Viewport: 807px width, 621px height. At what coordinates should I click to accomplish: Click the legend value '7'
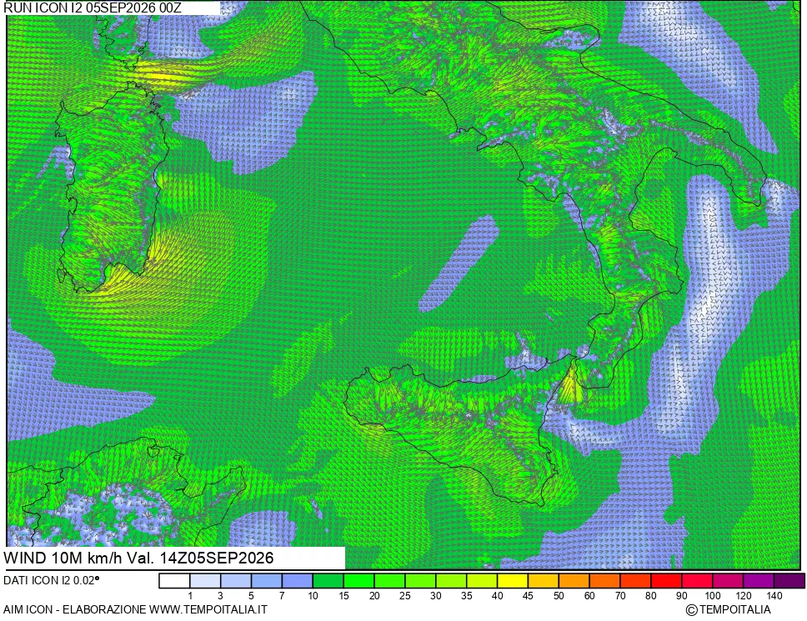[282, 596]
